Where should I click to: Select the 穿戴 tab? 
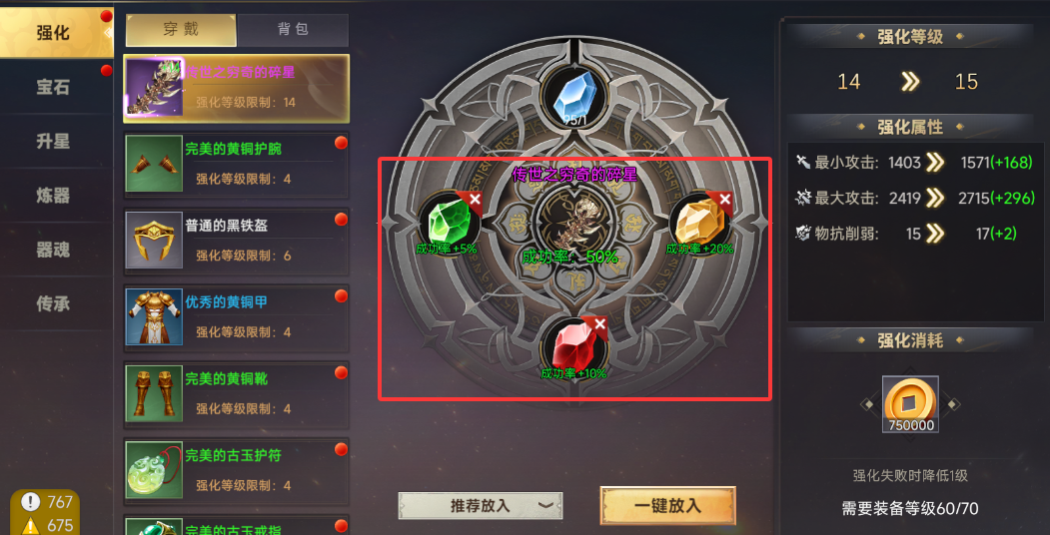tap(181, 30)
